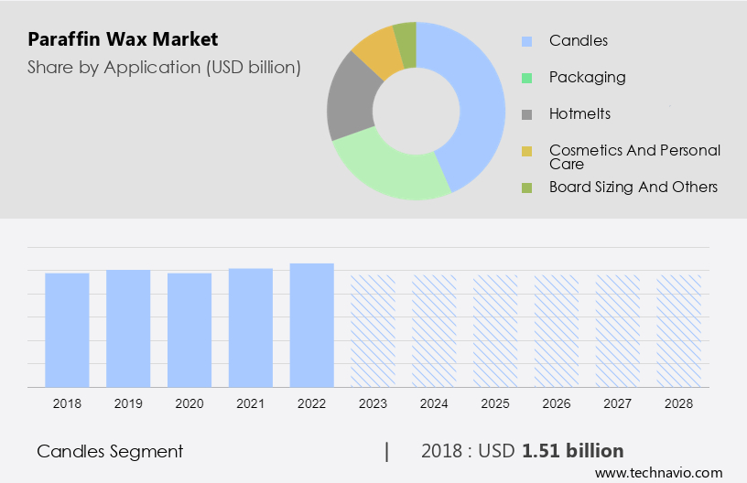Click the Packaging green legend swatch
Viewport: 747px width, 483px height.
(526, 78)
